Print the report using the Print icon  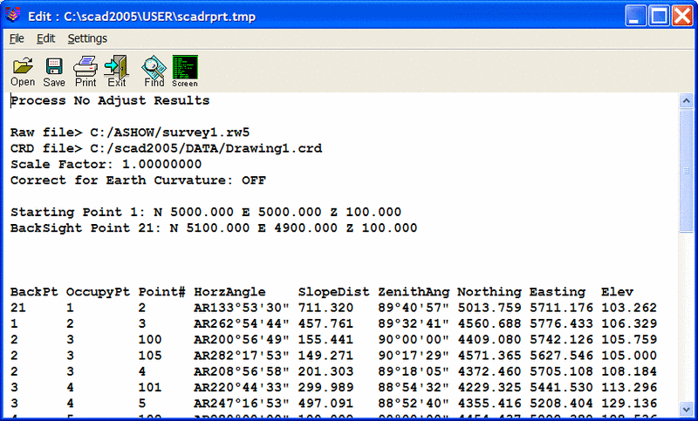coord(86,70)
